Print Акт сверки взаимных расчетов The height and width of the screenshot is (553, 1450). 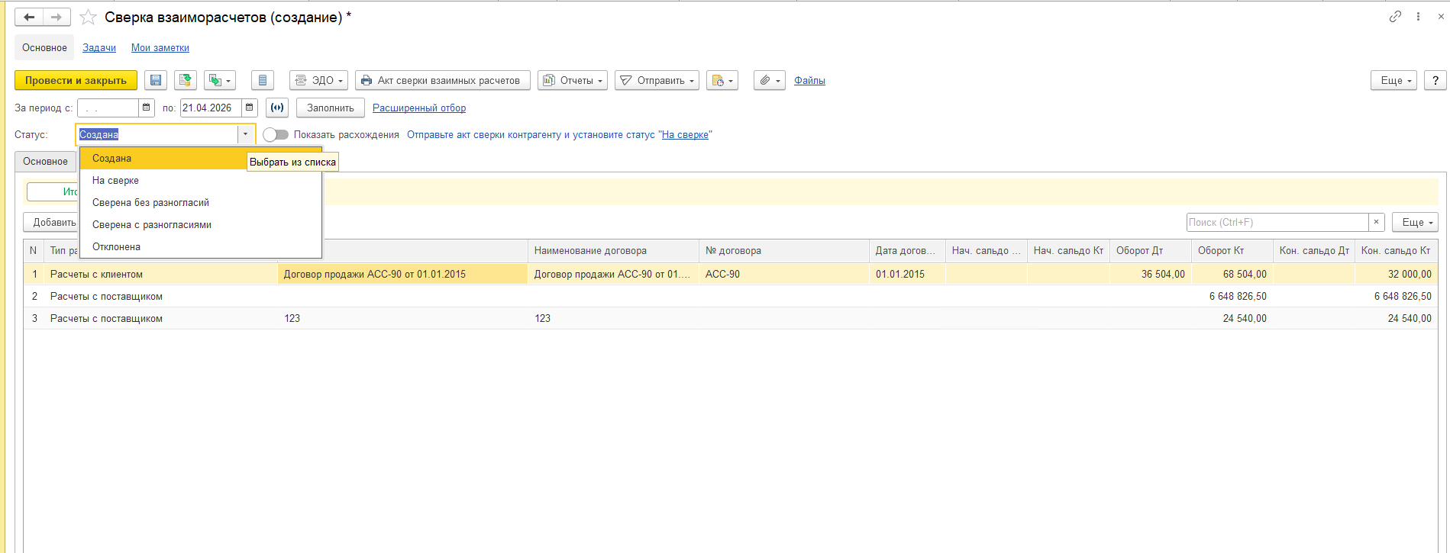(443, 80)
